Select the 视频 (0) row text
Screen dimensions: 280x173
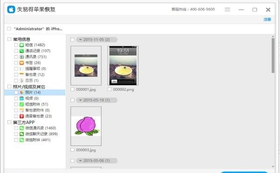point(32,98)
